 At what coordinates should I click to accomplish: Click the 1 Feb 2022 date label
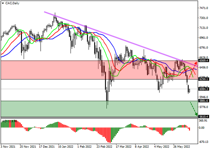click(85, 147)
